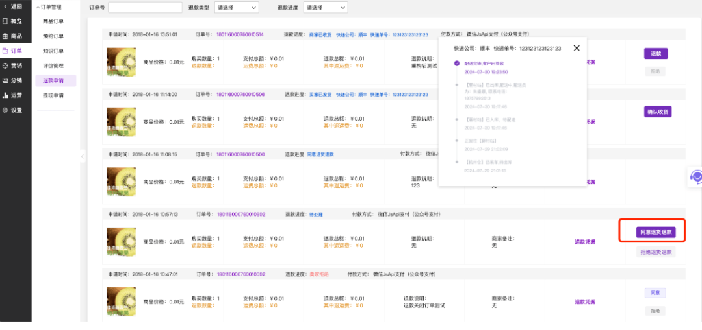Click tracking number on 11:14:00 order header
This screenshot has height=330, width=702.
pos(410,94)
